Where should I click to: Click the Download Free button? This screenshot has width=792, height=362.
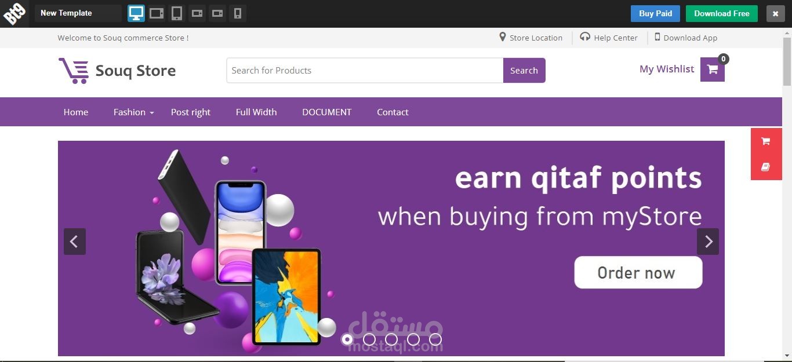tap(722, 13)
